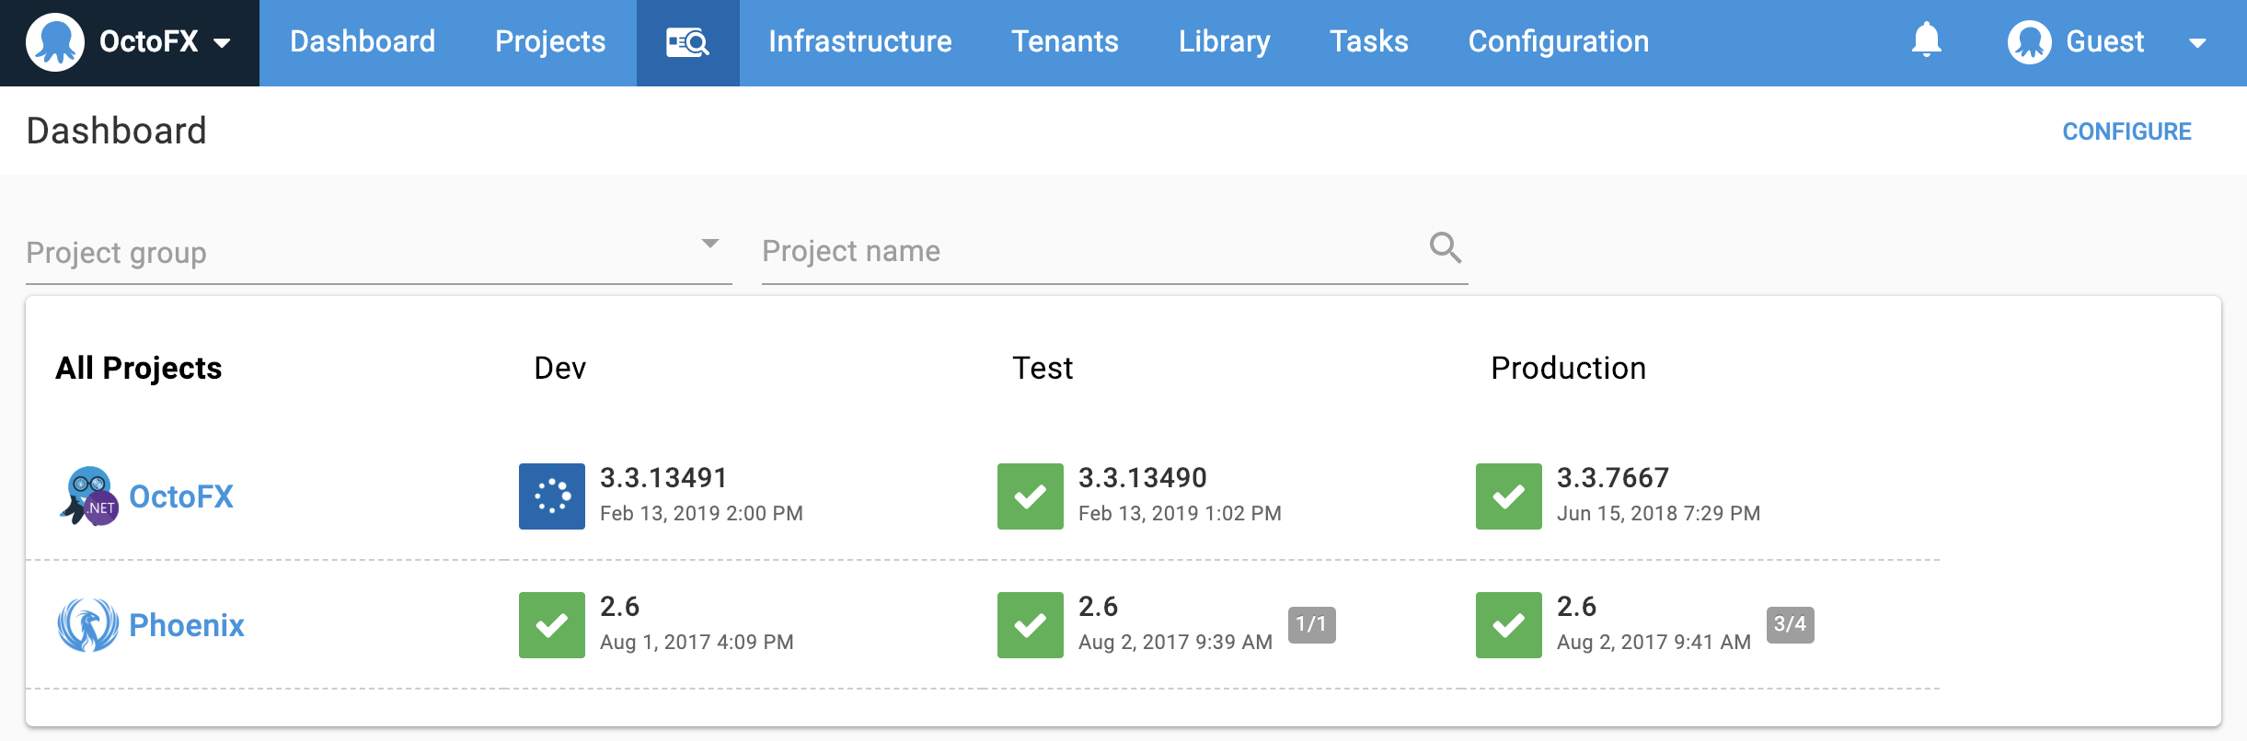The image size is (2247, 741).
Task: Click the CONFIGURE button
Action: pyautogui.click(x=2126, y=131)
